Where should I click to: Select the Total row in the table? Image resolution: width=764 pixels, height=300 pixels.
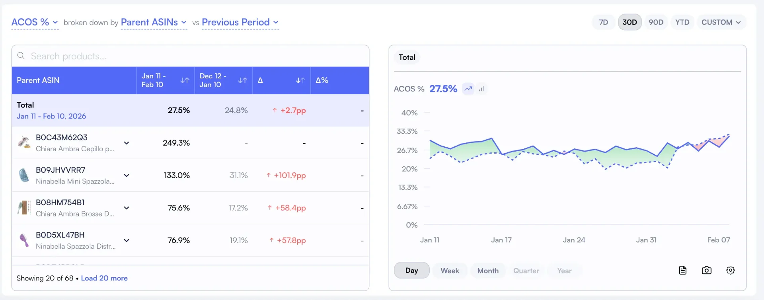point(190,111)
